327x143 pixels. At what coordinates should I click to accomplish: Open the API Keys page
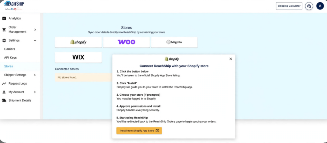11,58
